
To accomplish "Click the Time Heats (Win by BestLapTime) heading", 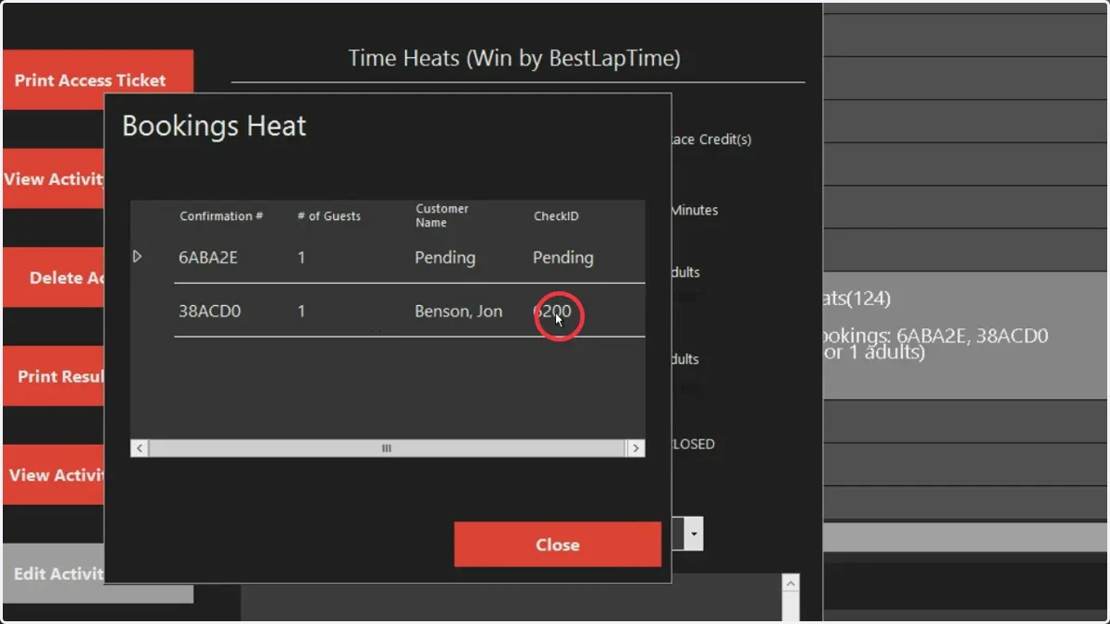I will click(x=514, y=58).
